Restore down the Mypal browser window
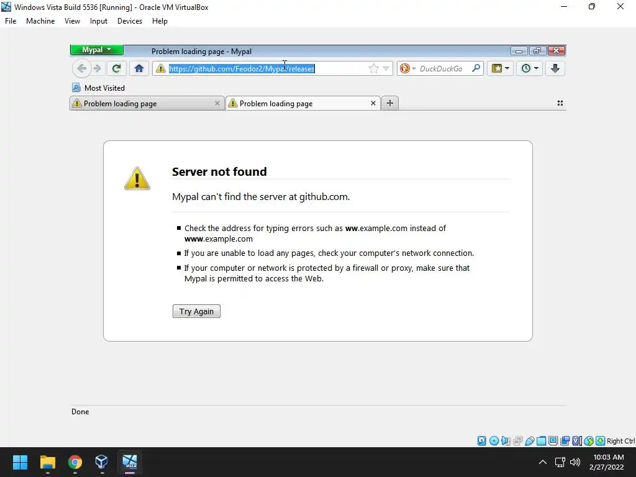Viewport: 636px width, 477px height. point(537,51)
